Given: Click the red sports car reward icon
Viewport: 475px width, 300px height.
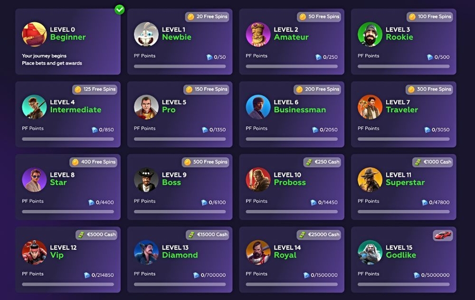Looking at the screenshot, I should point(443,235).
